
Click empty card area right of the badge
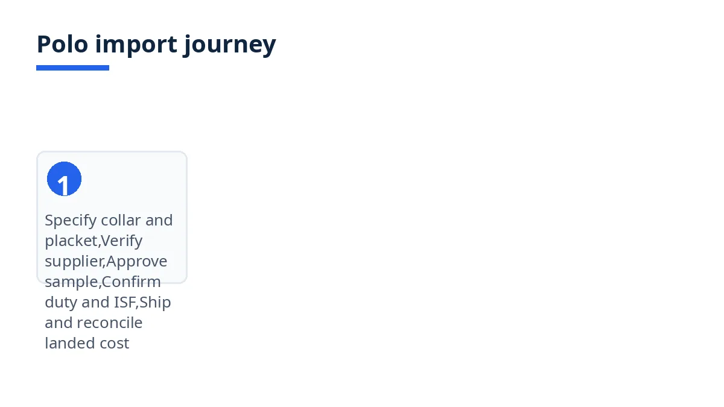[133, 178]
